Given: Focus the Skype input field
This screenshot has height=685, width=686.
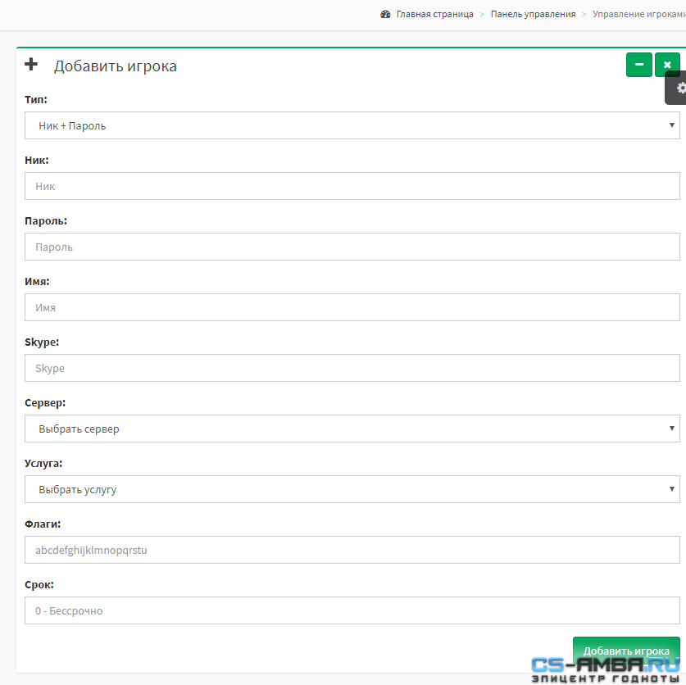Looking at the screenshot, I should (x=352, y=368).
